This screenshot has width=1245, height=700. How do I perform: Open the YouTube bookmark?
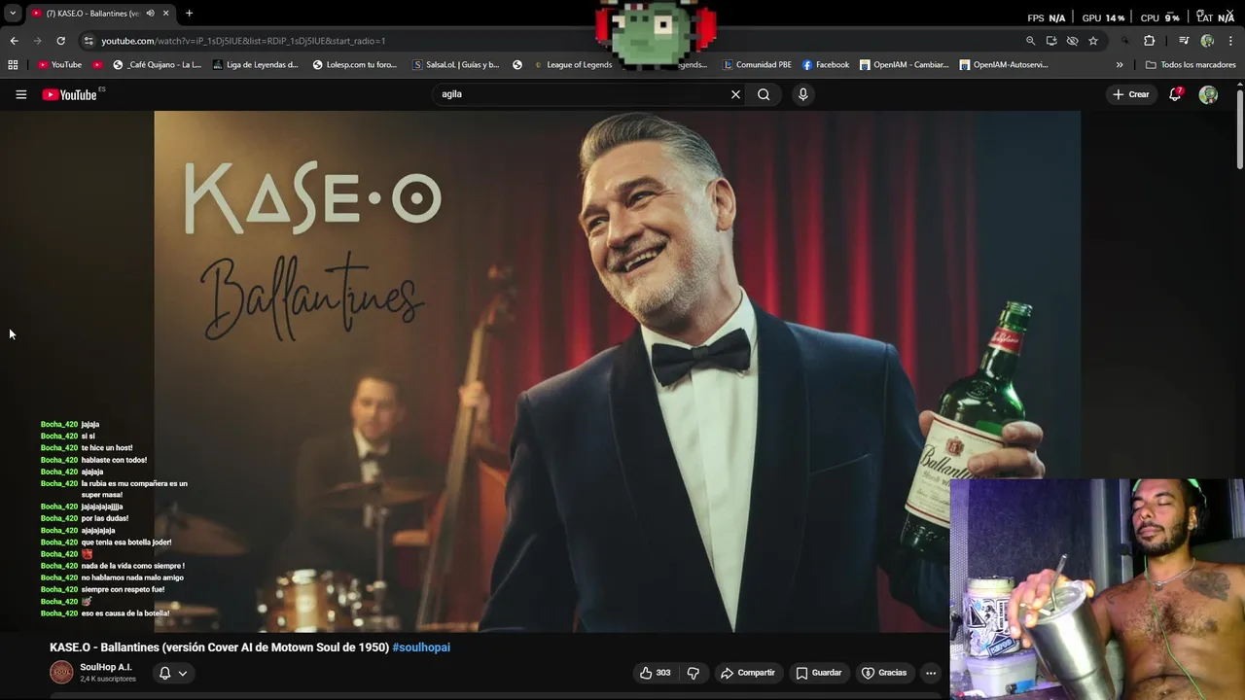[59, 65]
